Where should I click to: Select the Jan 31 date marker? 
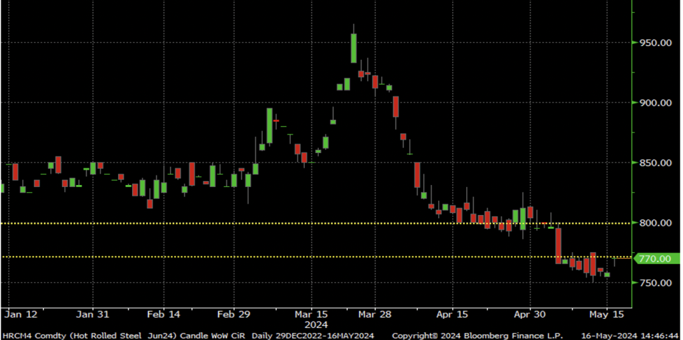[93, 313]
